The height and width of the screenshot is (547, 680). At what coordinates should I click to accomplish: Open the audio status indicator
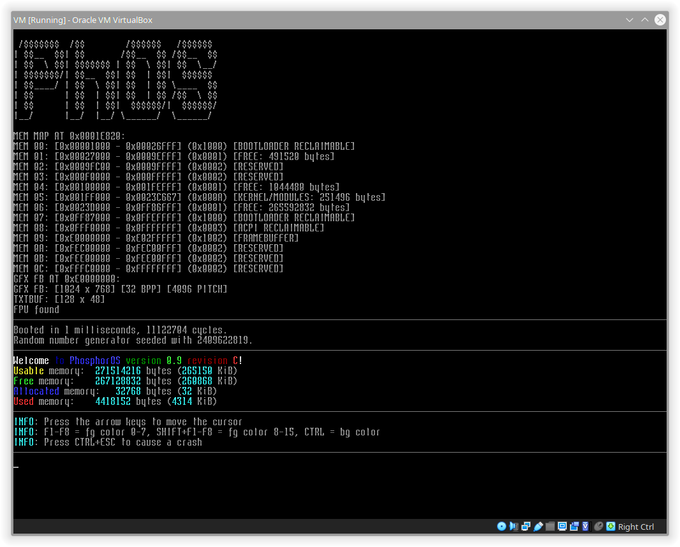click(514, 526)
